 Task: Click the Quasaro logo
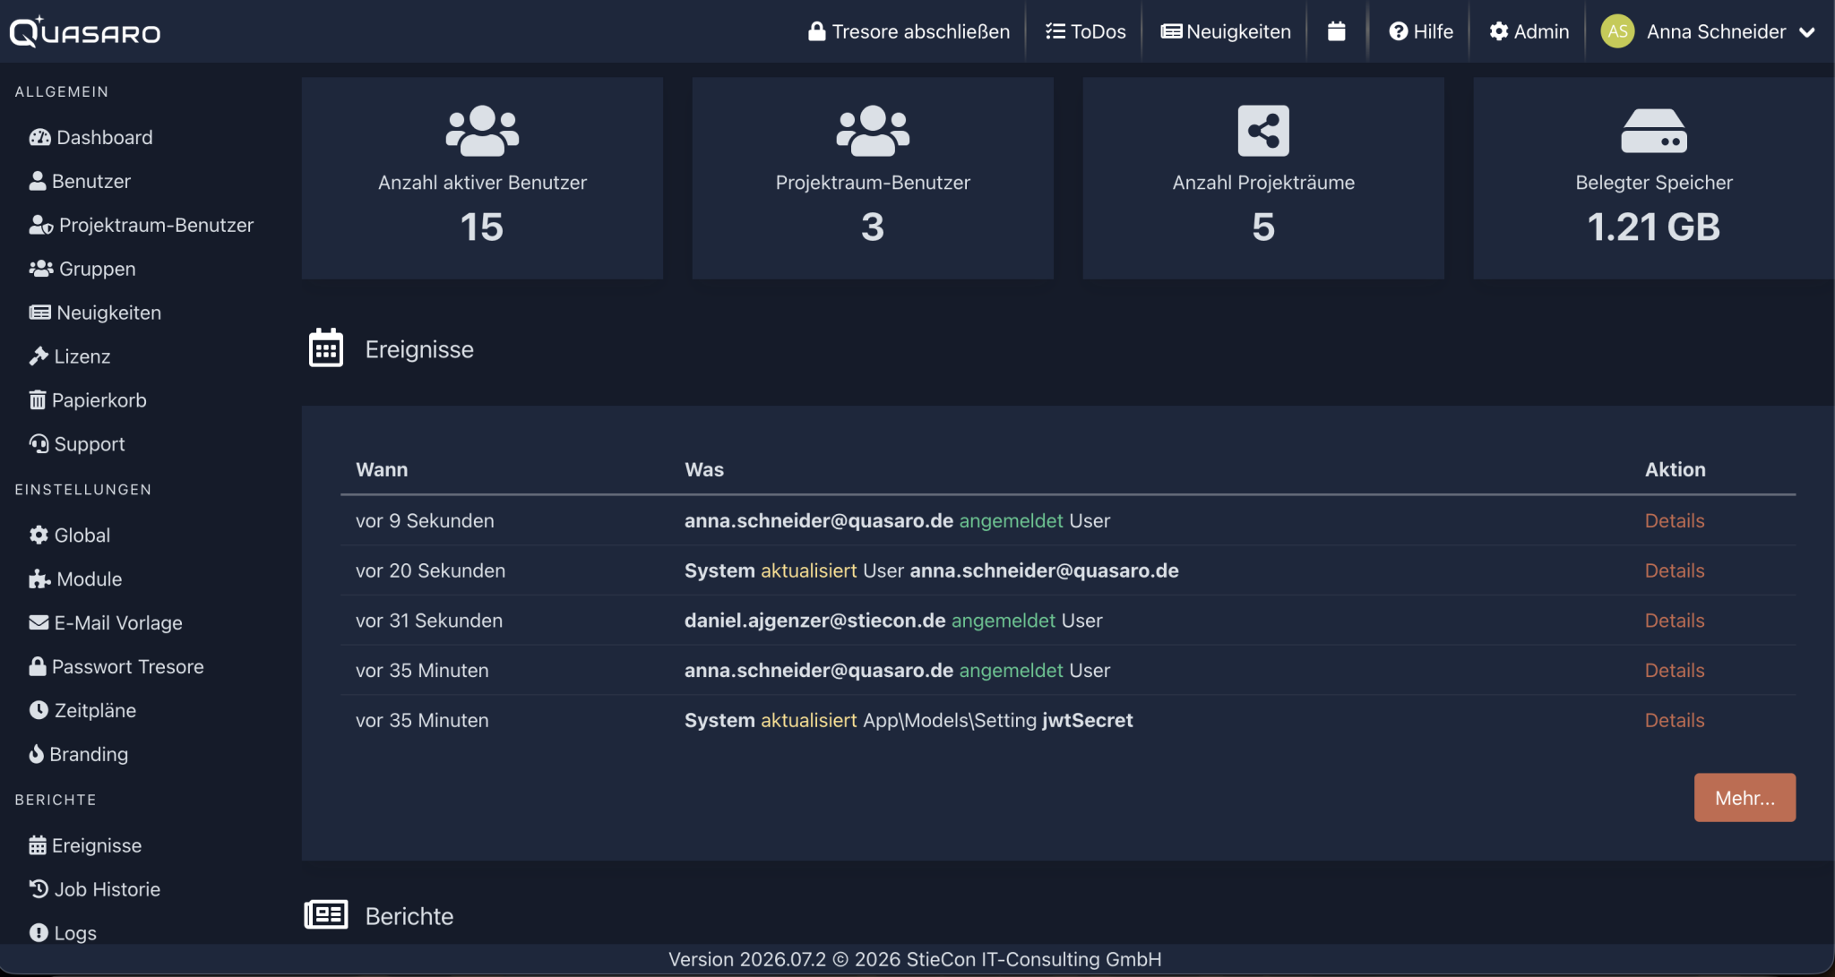click(85, 31)
